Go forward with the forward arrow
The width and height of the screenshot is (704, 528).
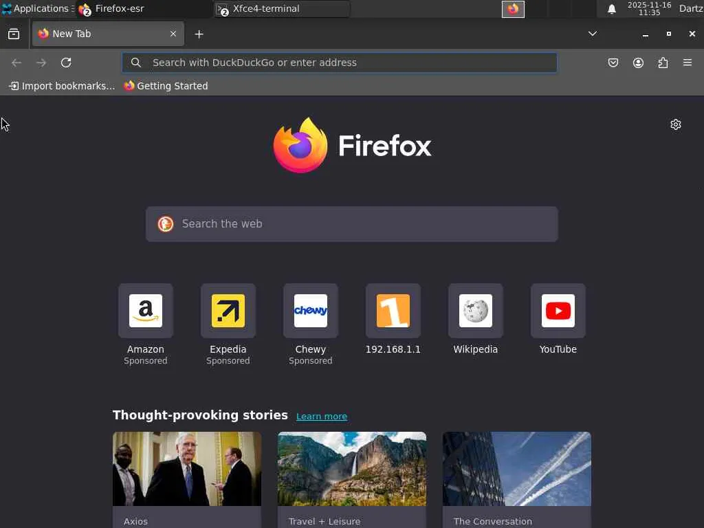coord(41,63)
